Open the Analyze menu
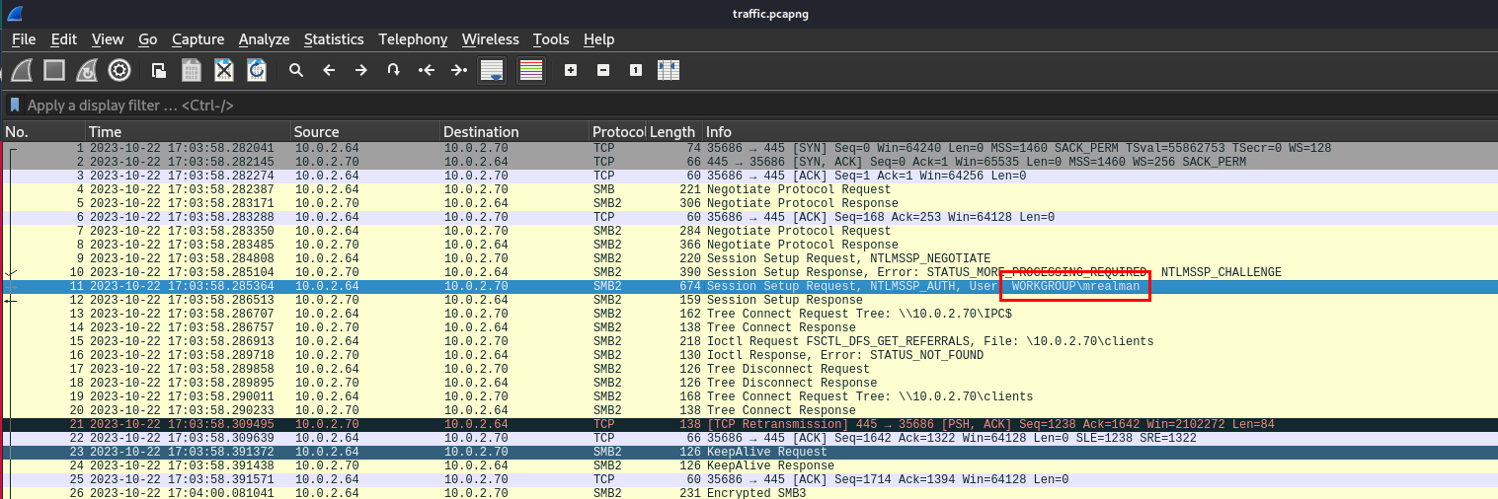 point(264,39)
